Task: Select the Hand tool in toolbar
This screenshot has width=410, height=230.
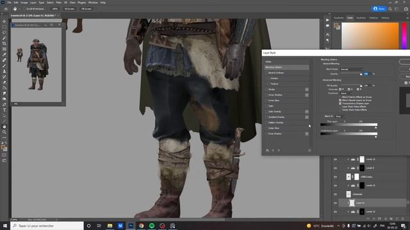Action: (4, 126)
